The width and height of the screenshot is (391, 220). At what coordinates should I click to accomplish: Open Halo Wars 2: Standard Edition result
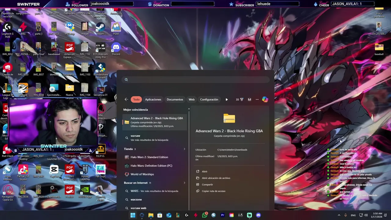(x=155, y=157)
